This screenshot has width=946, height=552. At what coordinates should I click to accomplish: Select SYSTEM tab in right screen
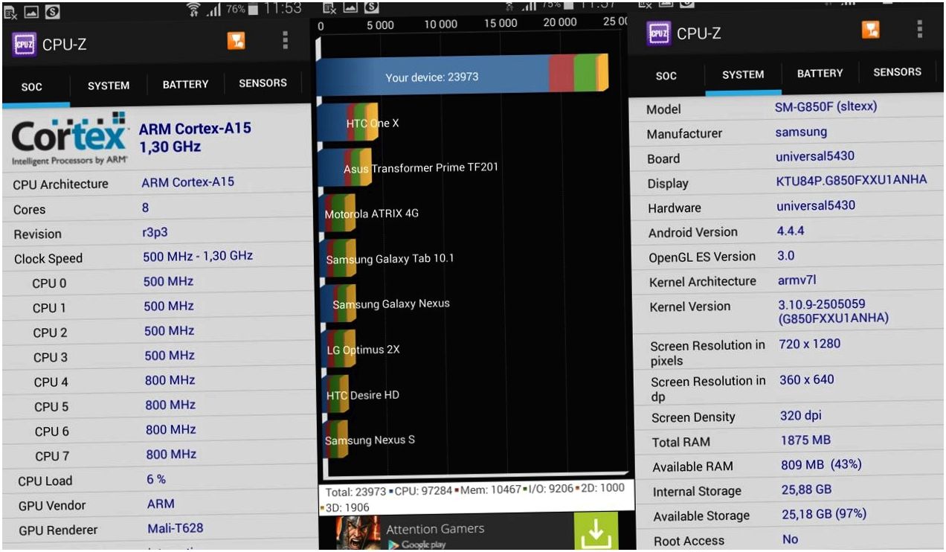pyautogui.click(x=743, y=74)
